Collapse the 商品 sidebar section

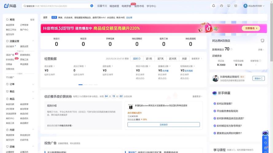click(33, 99)
